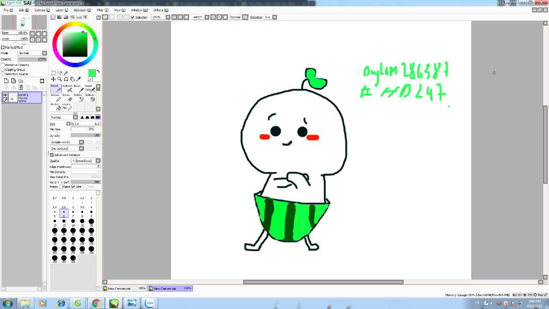
Task: Open the Quality dropdown
Action: tap(98, 160)
